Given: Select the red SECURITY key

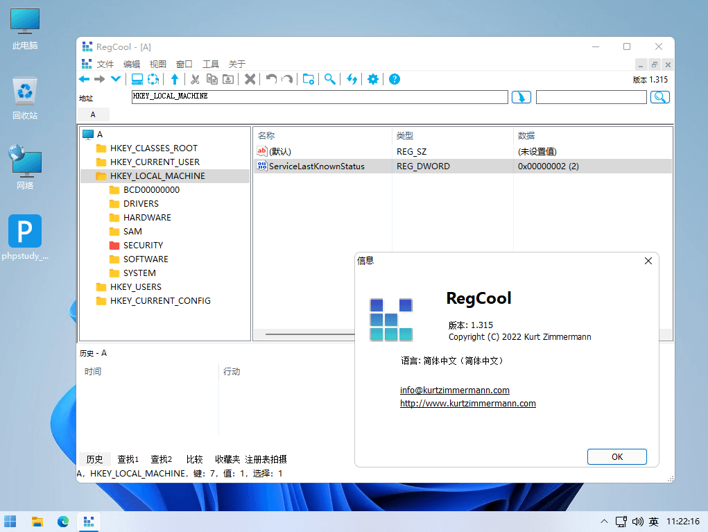Looking at the screenshot, I should tap(143, 246).
